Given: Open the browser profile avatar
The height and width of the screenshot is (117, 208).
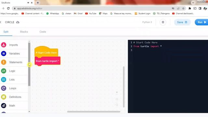Looking at the screenshot, I should [205, 8].
